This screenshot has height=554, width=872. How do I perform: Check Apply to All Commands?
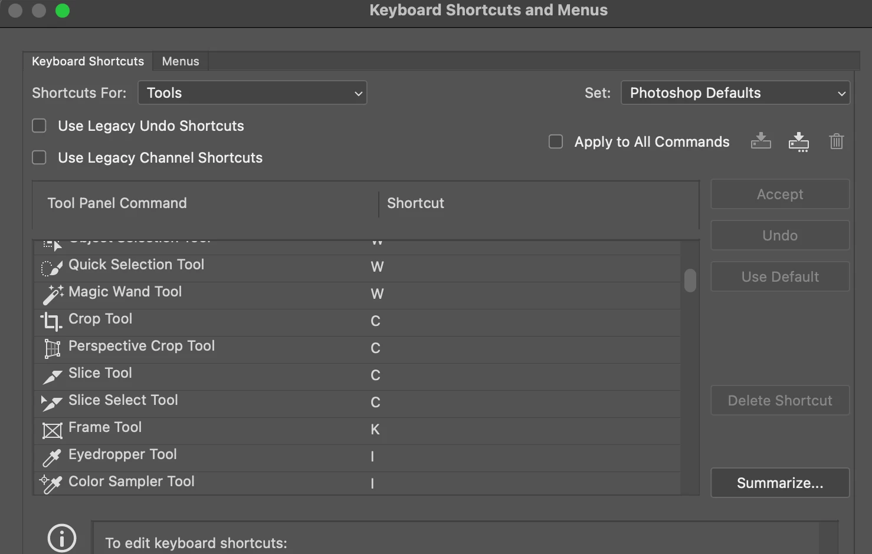tap(555, 141)
